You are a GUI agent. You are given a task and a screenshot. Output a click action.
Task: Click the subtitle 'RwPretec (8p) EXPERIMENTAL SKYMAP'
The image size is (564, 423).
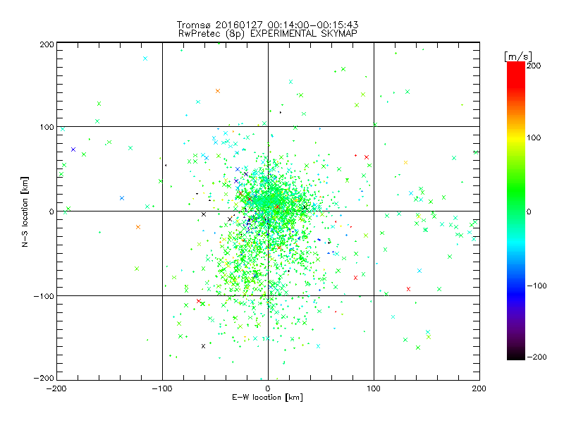(268, 34)
